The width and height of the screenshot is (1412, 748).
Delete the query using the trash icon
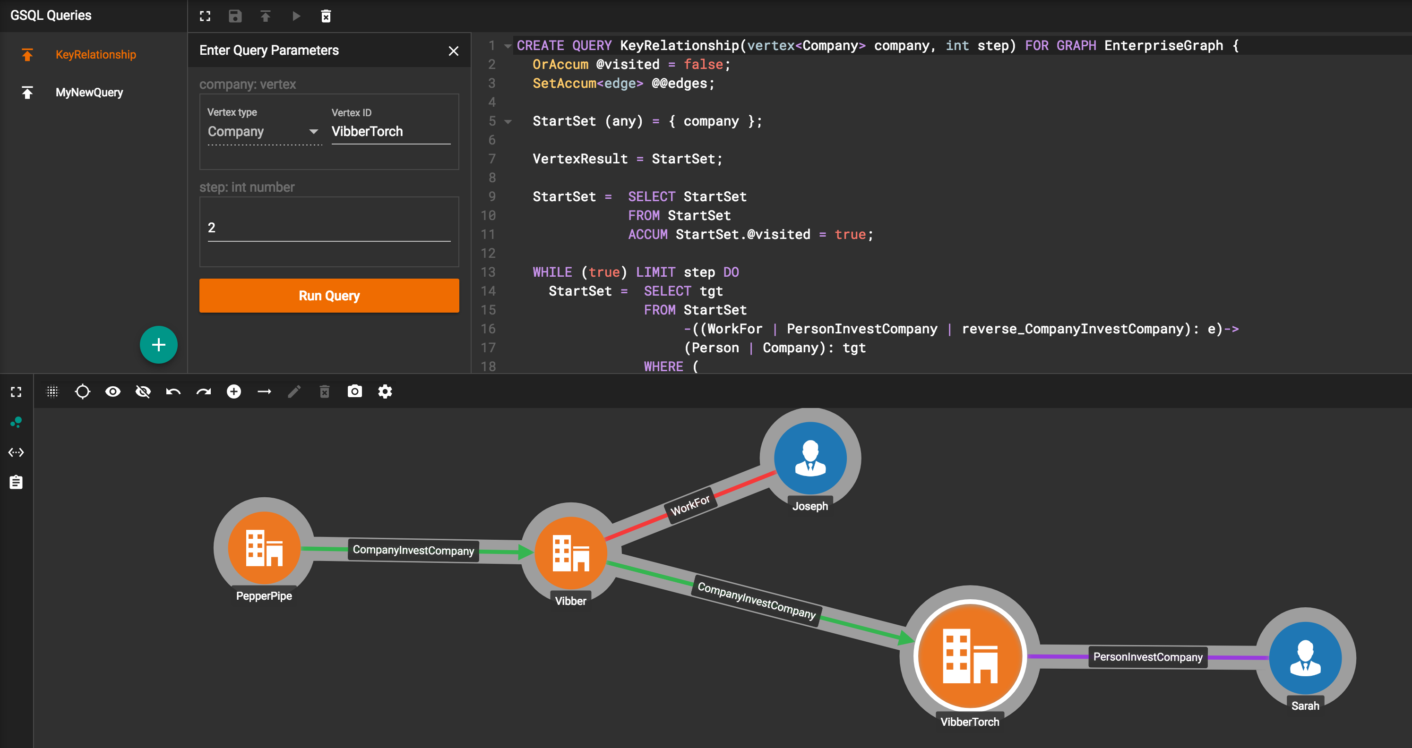click(326, 16)
